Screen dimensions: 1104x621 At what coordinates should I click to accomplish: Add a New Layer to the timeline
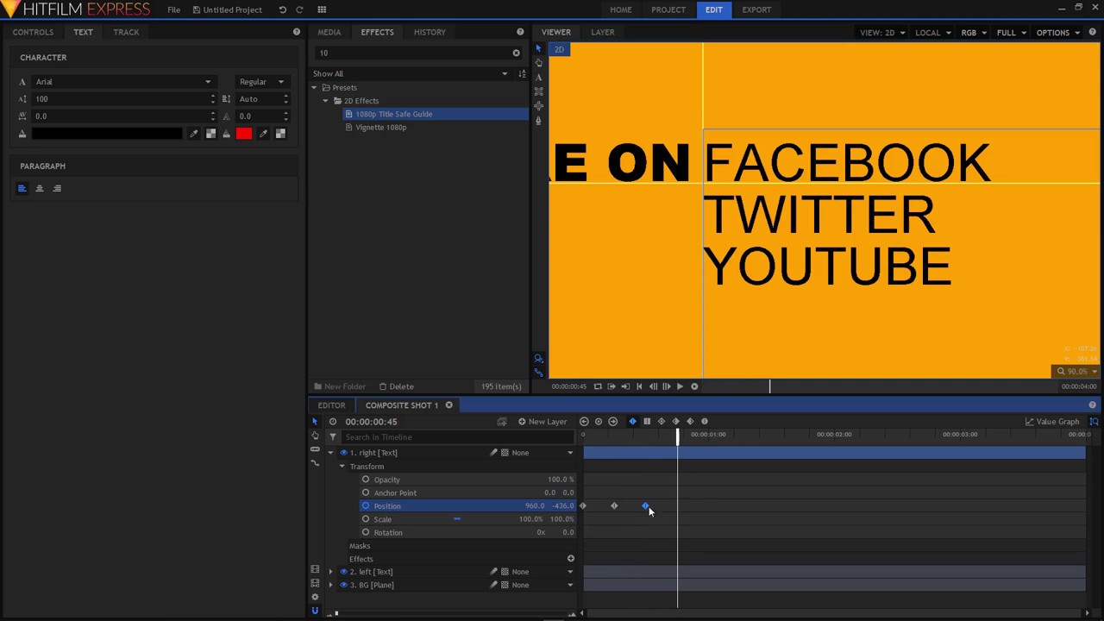543,422
